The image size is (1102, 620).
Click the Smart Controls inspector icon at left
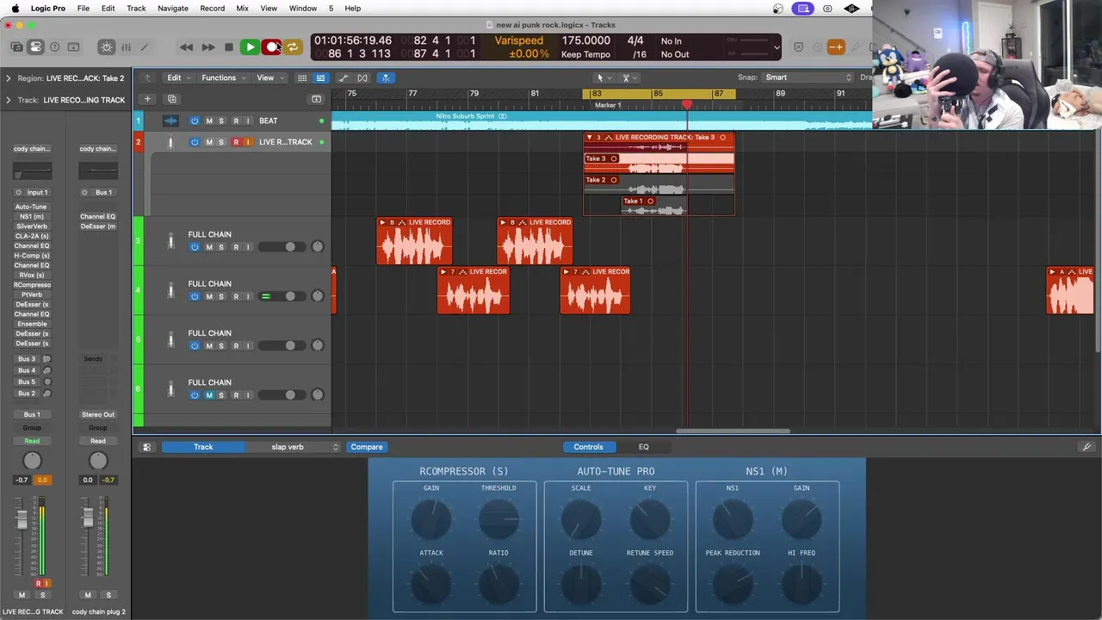coord(146,447)
